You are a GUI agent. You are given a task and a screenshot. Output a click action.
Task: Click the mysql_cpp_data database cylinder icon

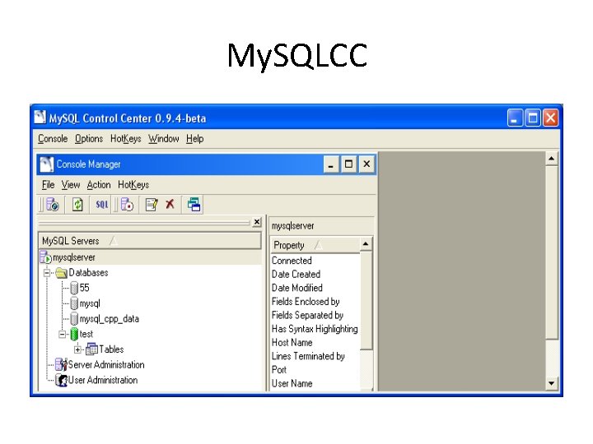coord(74,319)
